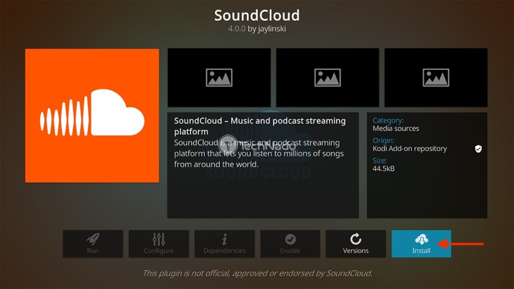514x289 pixels.
Task: Click the 'from around the world.' description line
Action: (x=216, y=164)
